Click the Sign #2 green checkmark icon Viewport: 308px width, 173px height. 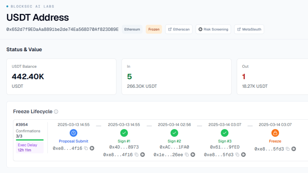(x=174, y=133)
